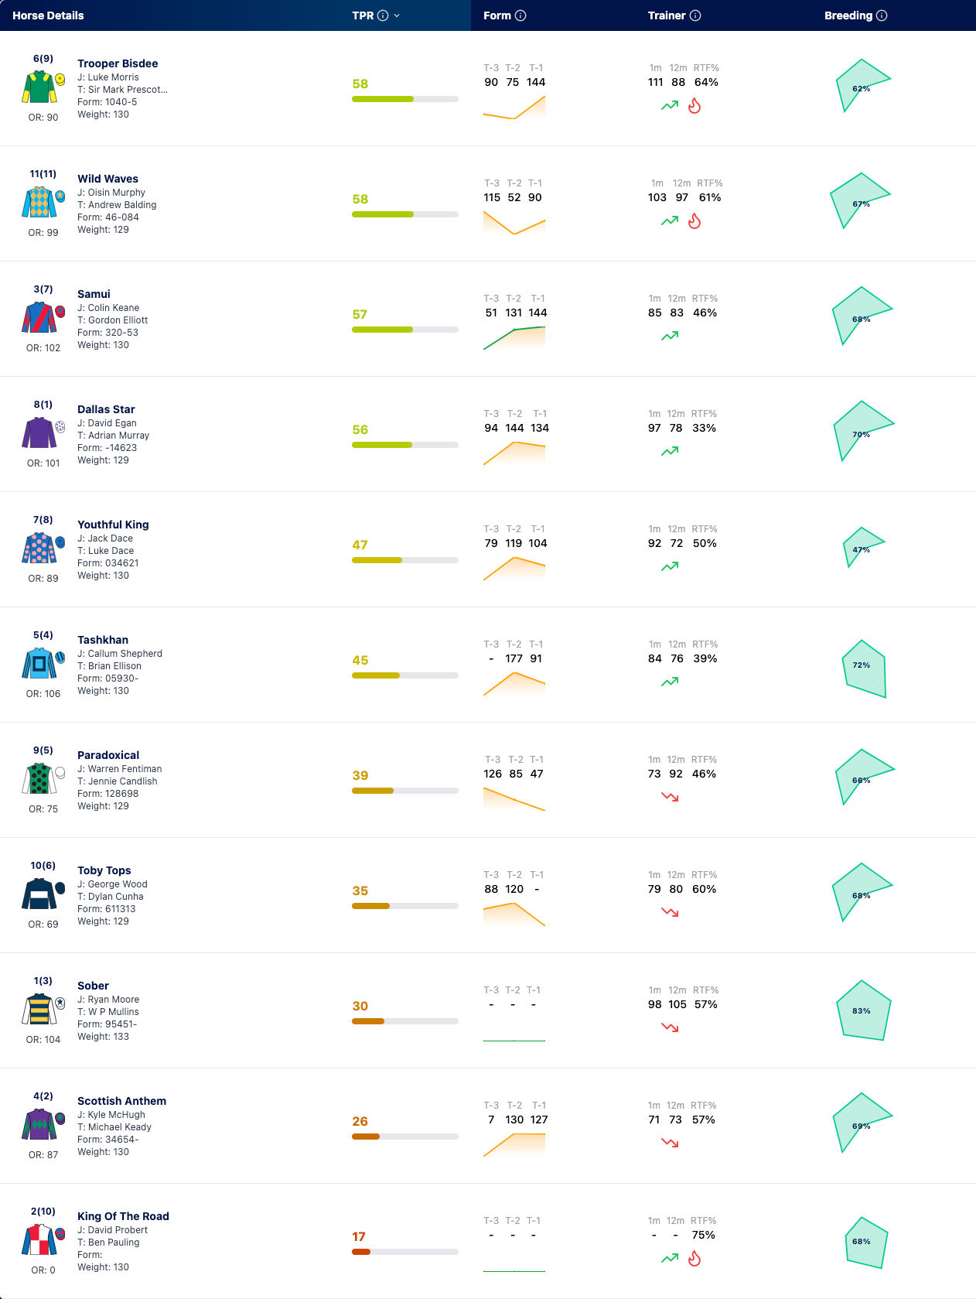
Task: Click the TPR info icon in header
Action: click(x=383, y=15)
